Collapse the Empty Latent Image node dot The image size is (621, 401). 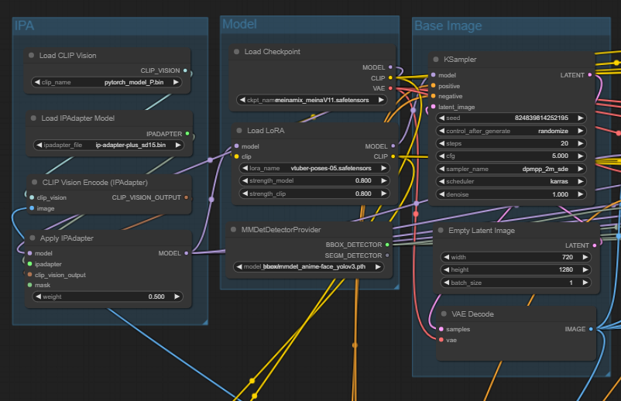[441, 230]
